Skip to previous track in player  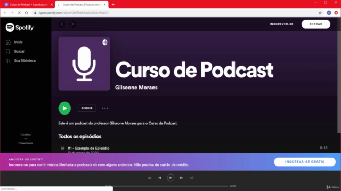coord(160,178)
